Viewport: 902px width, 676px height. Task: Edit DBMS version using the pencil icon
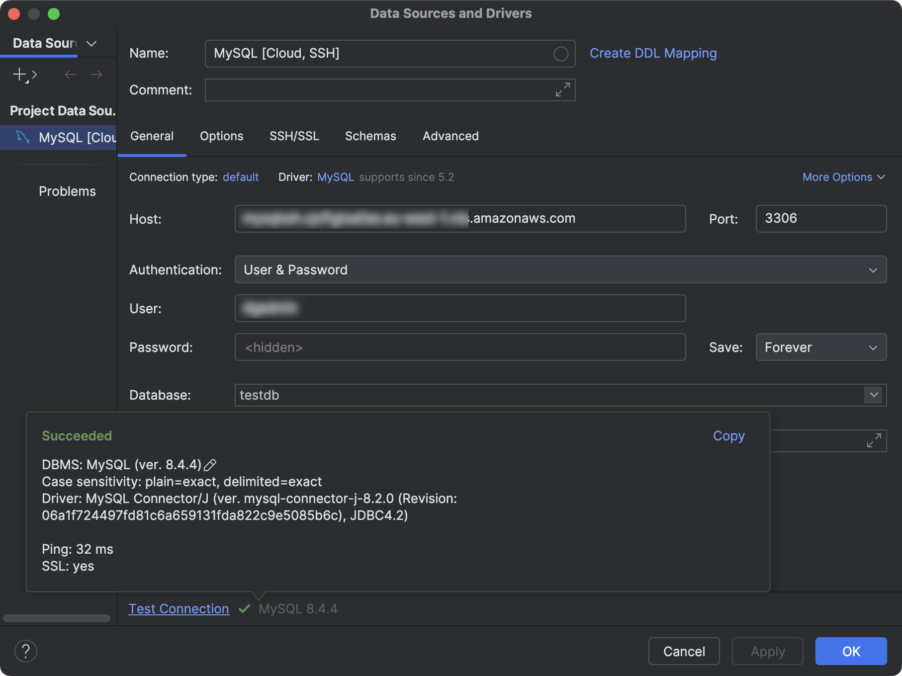(x=211, y=465)
